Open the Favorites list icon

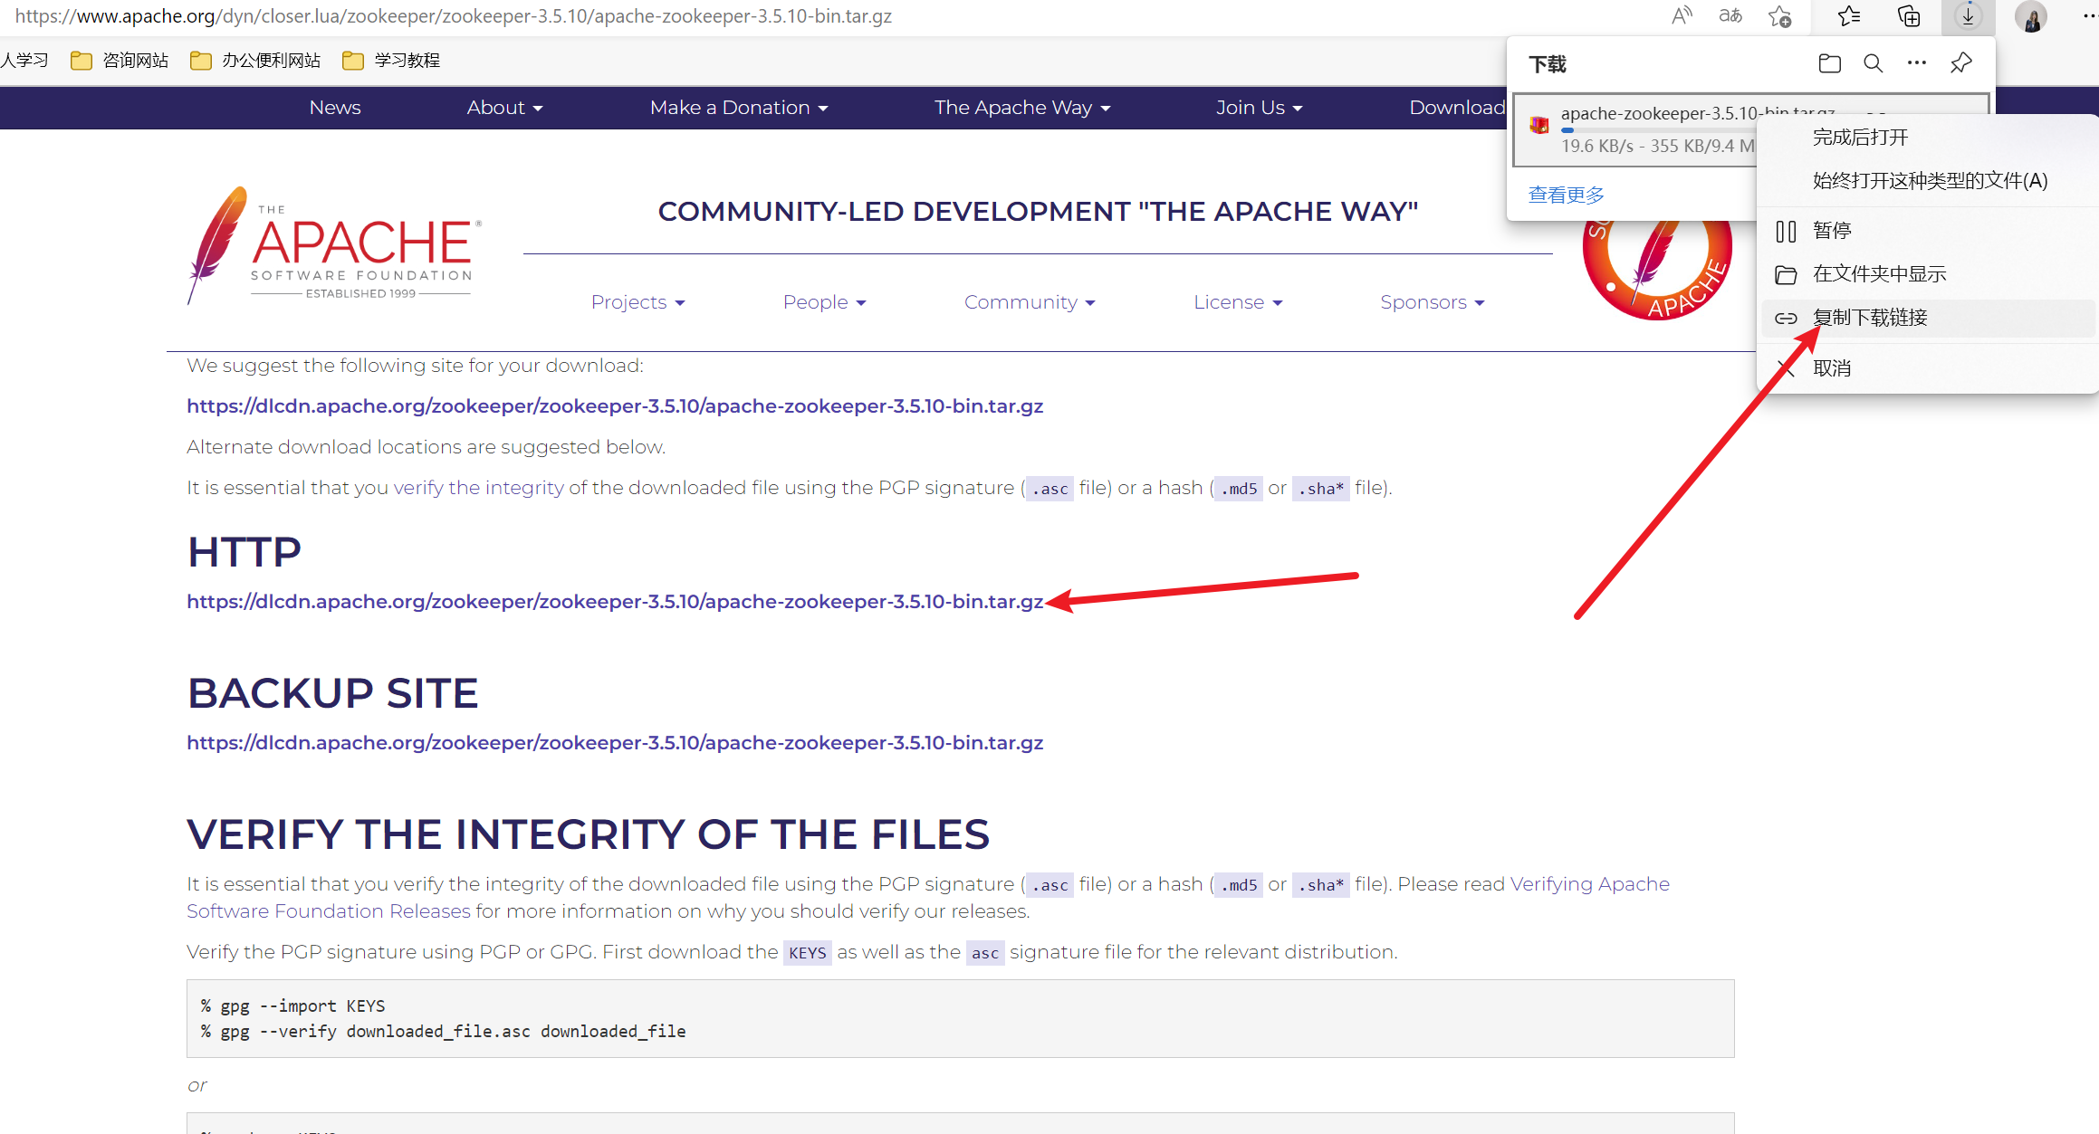(1849, 16)
